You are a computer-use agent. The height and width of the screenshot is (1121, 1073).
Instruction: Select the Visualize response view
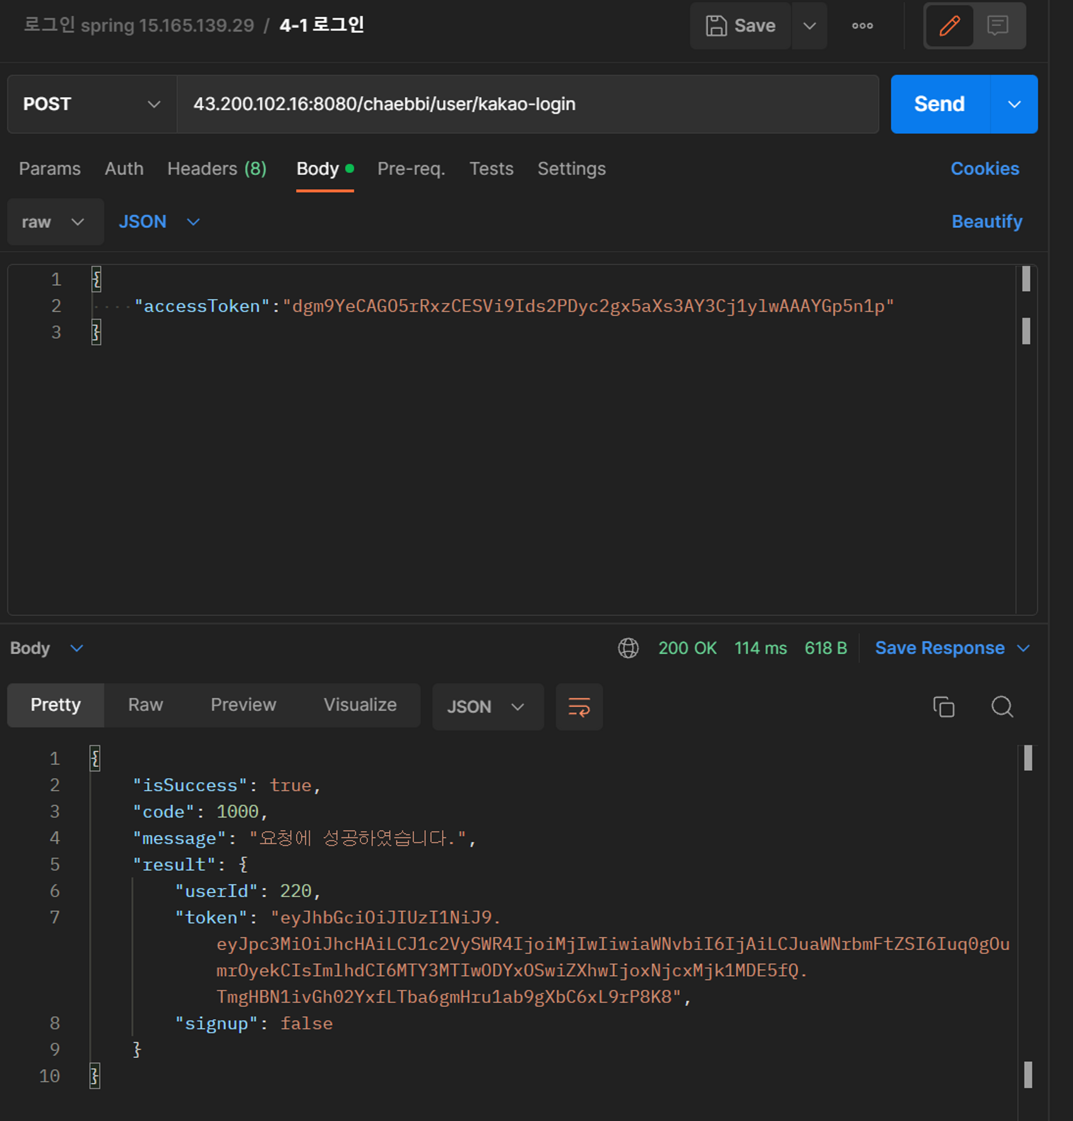click(x=360, y=705)
